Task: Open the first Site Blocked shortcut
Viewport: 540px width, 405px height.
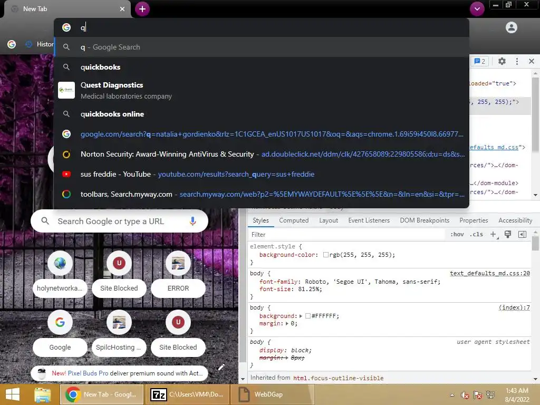Action: point(119,274)
